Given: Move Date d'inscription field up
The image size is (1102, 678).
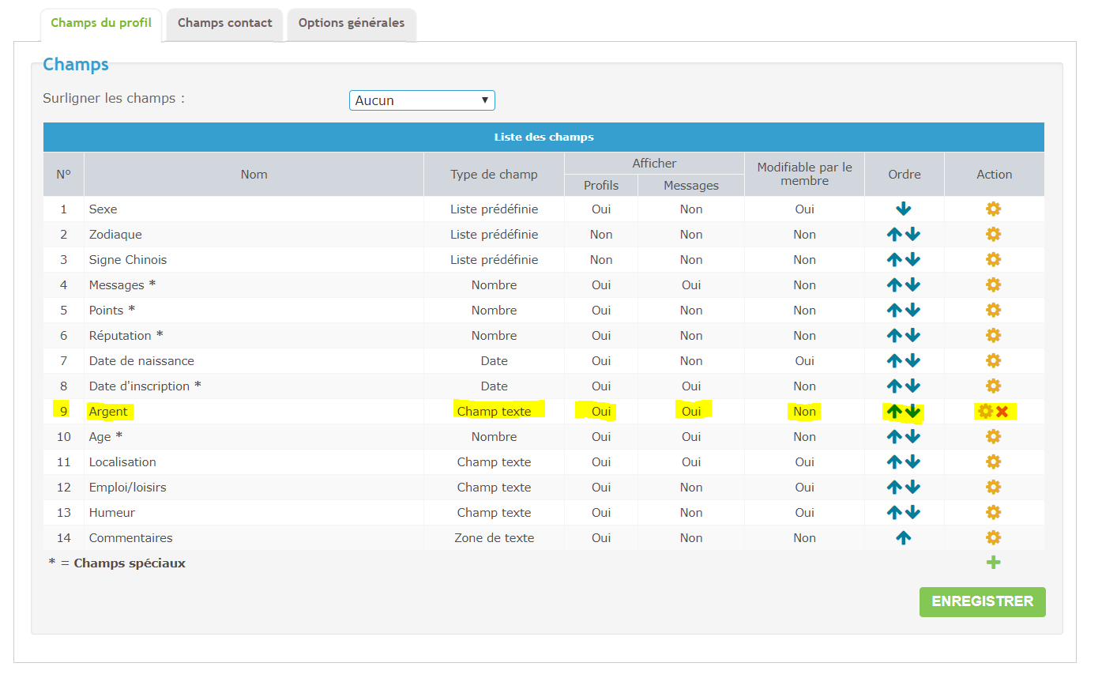Looking at the screenshot, I should click(894, 386).
